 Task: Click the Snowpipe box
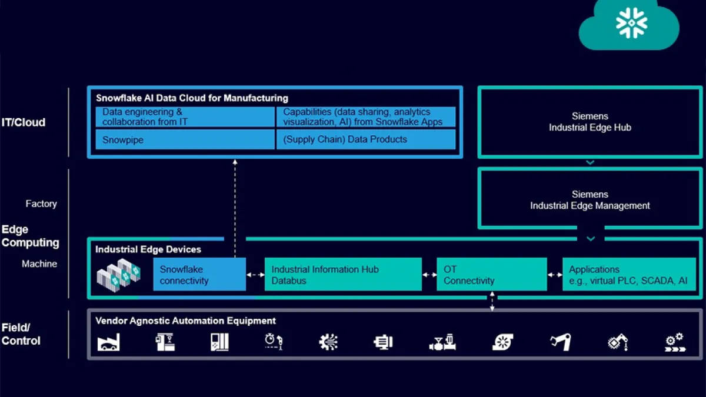(185, 140)
